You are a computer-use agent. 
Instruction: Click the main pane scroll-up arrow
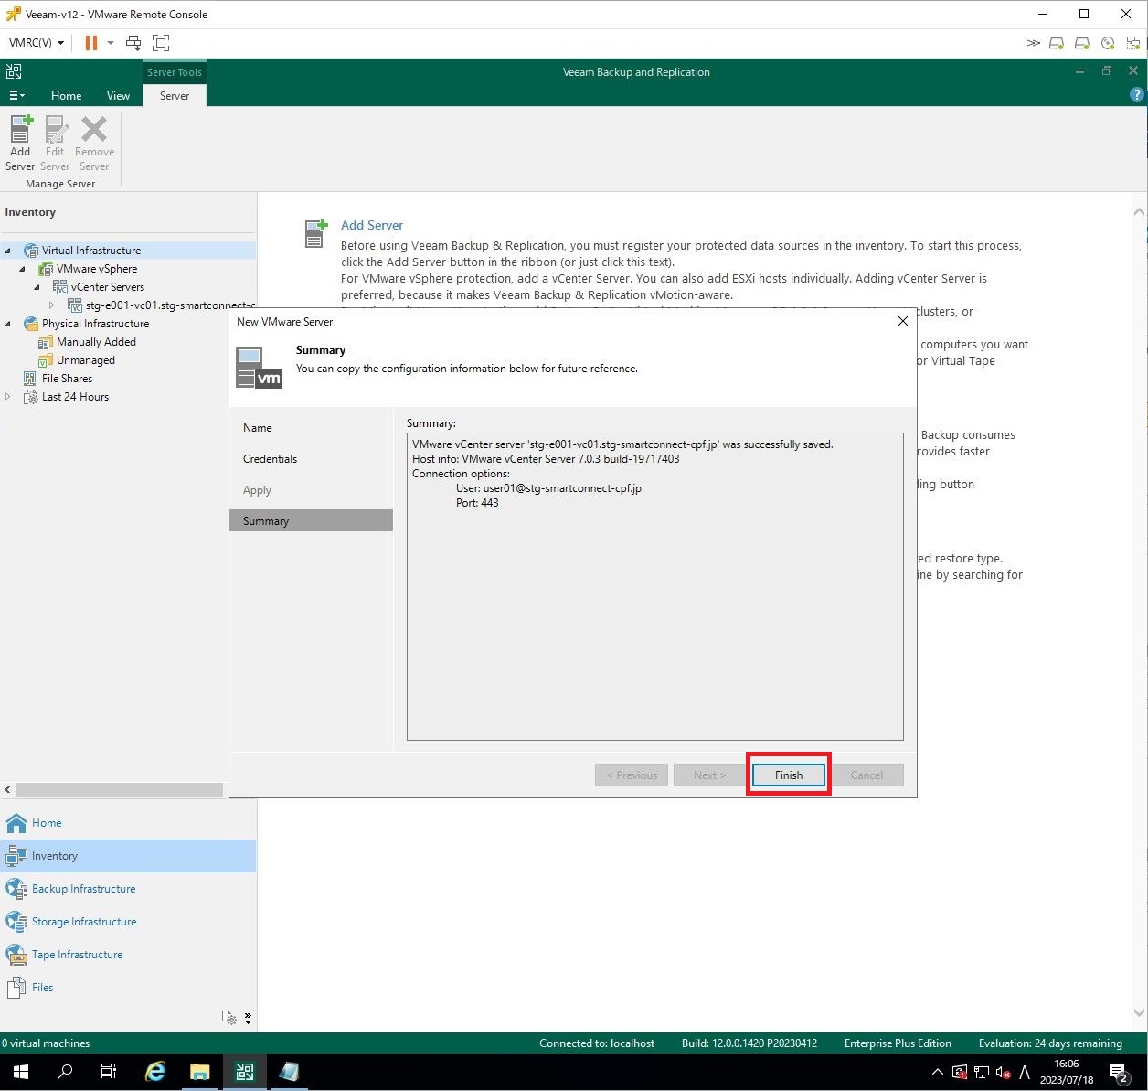point(1139,212)
